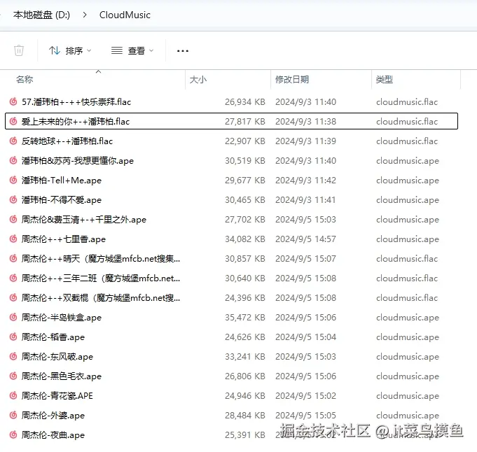Select file name 周杰伦&费玉清+-+千里之外.ape
Image resolution: width=477 pixels, height=452 pixels.
(84, 220)
